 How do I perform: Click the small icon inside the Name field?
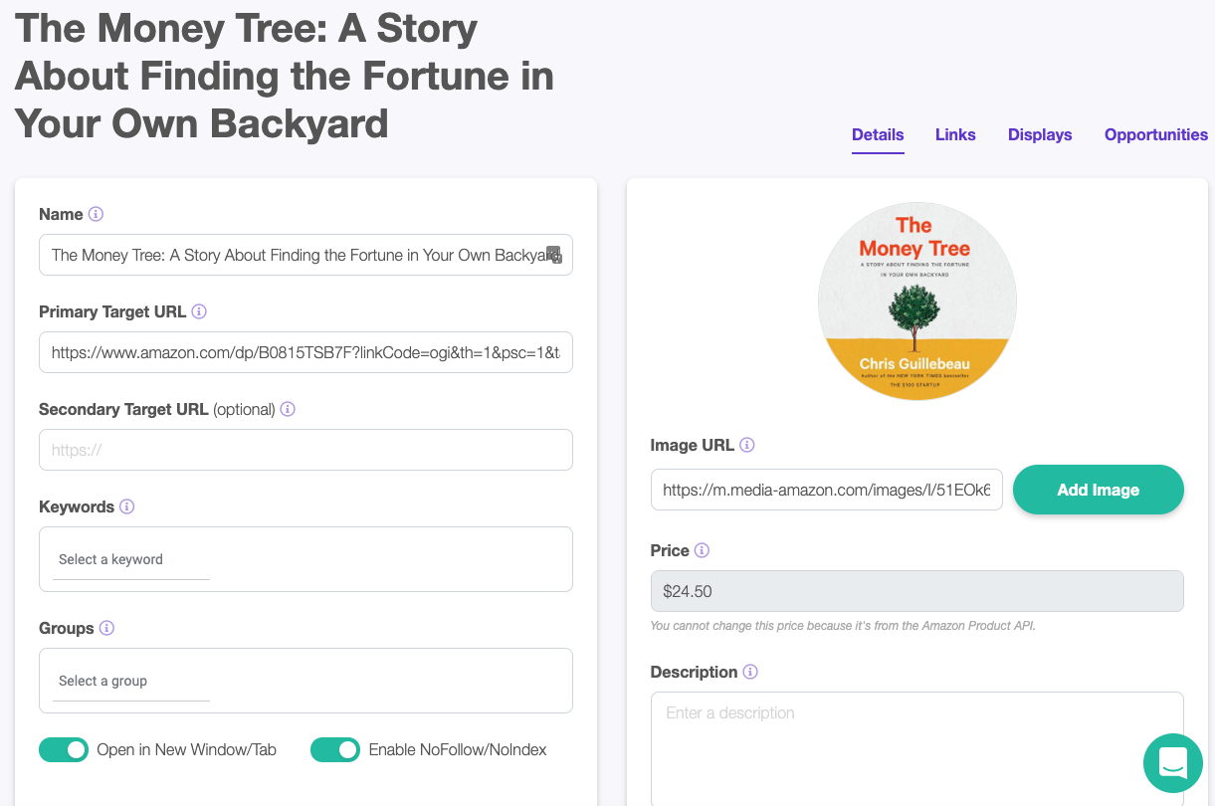(x=554, y=255)
